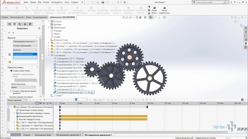Click the Ориентация и виды камер icon
Screen dimensions: 248x139
pos(17,110)
